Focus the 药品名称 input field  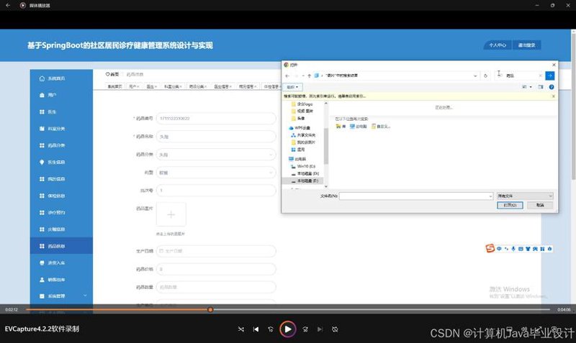click(x=216, y=137)
